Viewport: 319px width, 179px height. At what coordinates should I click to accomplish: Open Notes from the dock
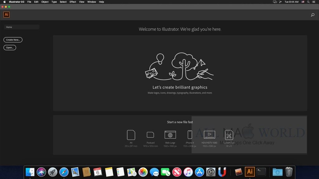click(x=109, y=172)
